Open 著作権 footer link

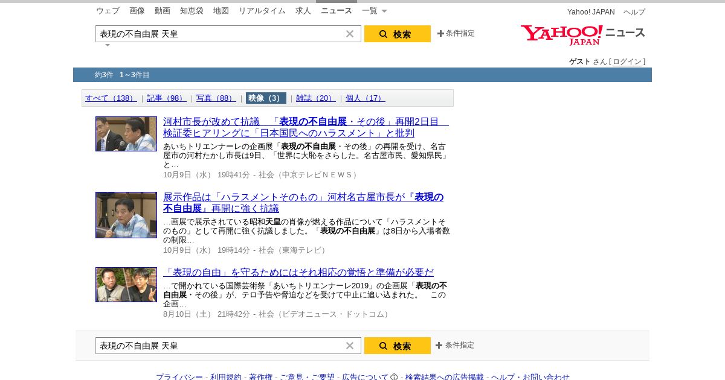pos(260,377)
